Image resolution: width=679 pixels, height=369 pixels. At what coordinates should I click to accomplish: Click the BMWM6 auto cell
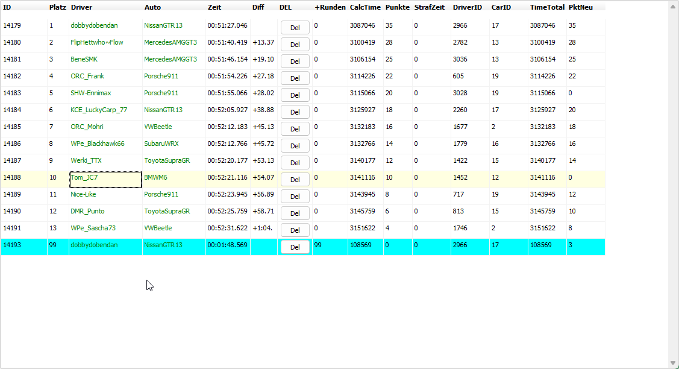click(x=155, y=178)
